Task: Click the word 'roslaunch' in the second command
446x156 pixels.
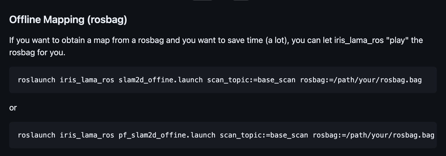Action: click(37, 135)
